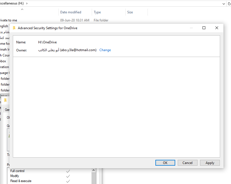The height and width of the screenshot is (184, 231).
Task: Select the Modify permission row
Action: pyautogui.click(x=49, y=176)
